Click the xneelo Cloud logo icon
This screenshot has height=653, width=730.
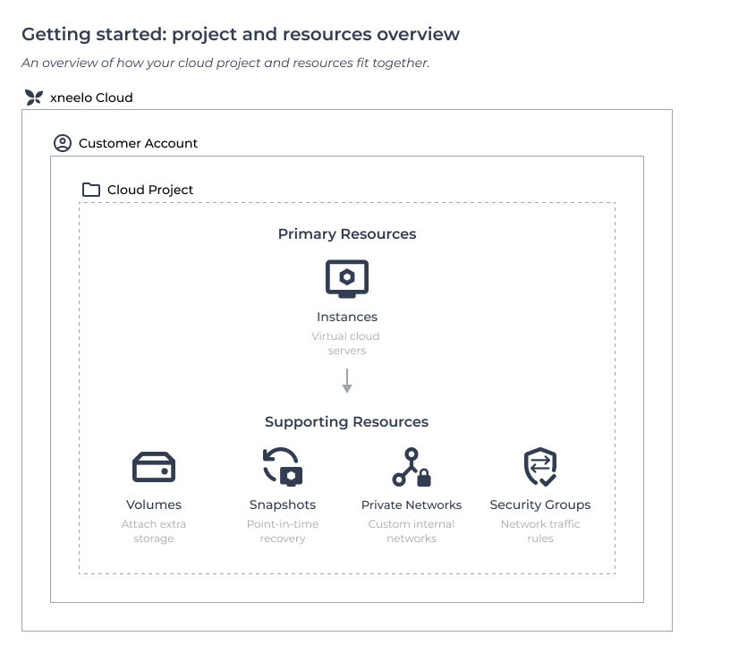pos(33,98)
